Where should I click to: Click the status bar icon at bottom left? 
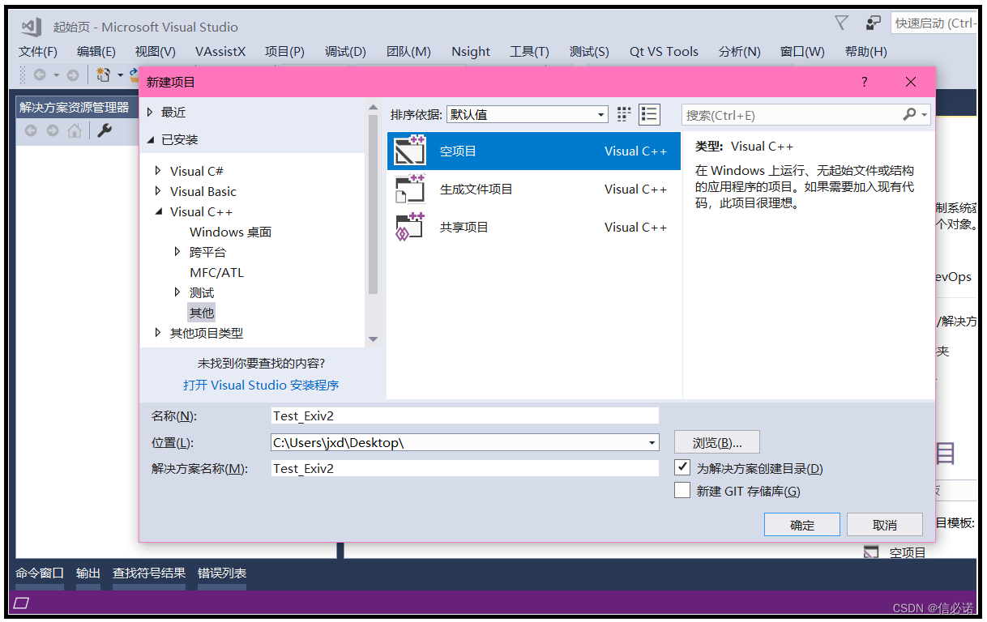[x=22, y=603]
